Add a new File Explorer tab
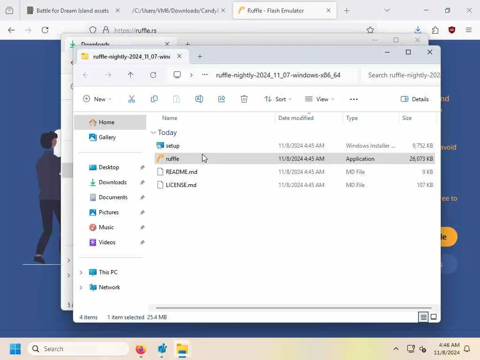This screenshot has width=480, height=360. point(200,56)
